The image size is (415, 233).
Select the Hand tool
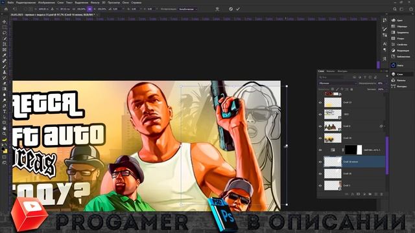(5, 128)
